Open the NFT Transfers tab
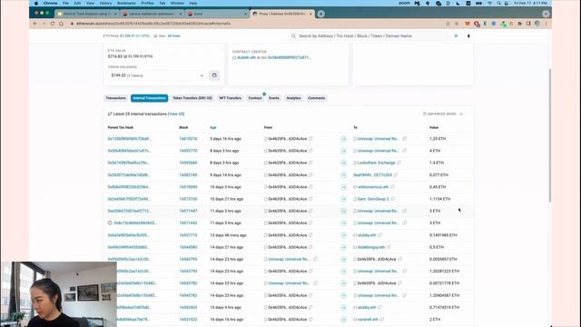This screenshot has width=581, height=327. (230, 98)
